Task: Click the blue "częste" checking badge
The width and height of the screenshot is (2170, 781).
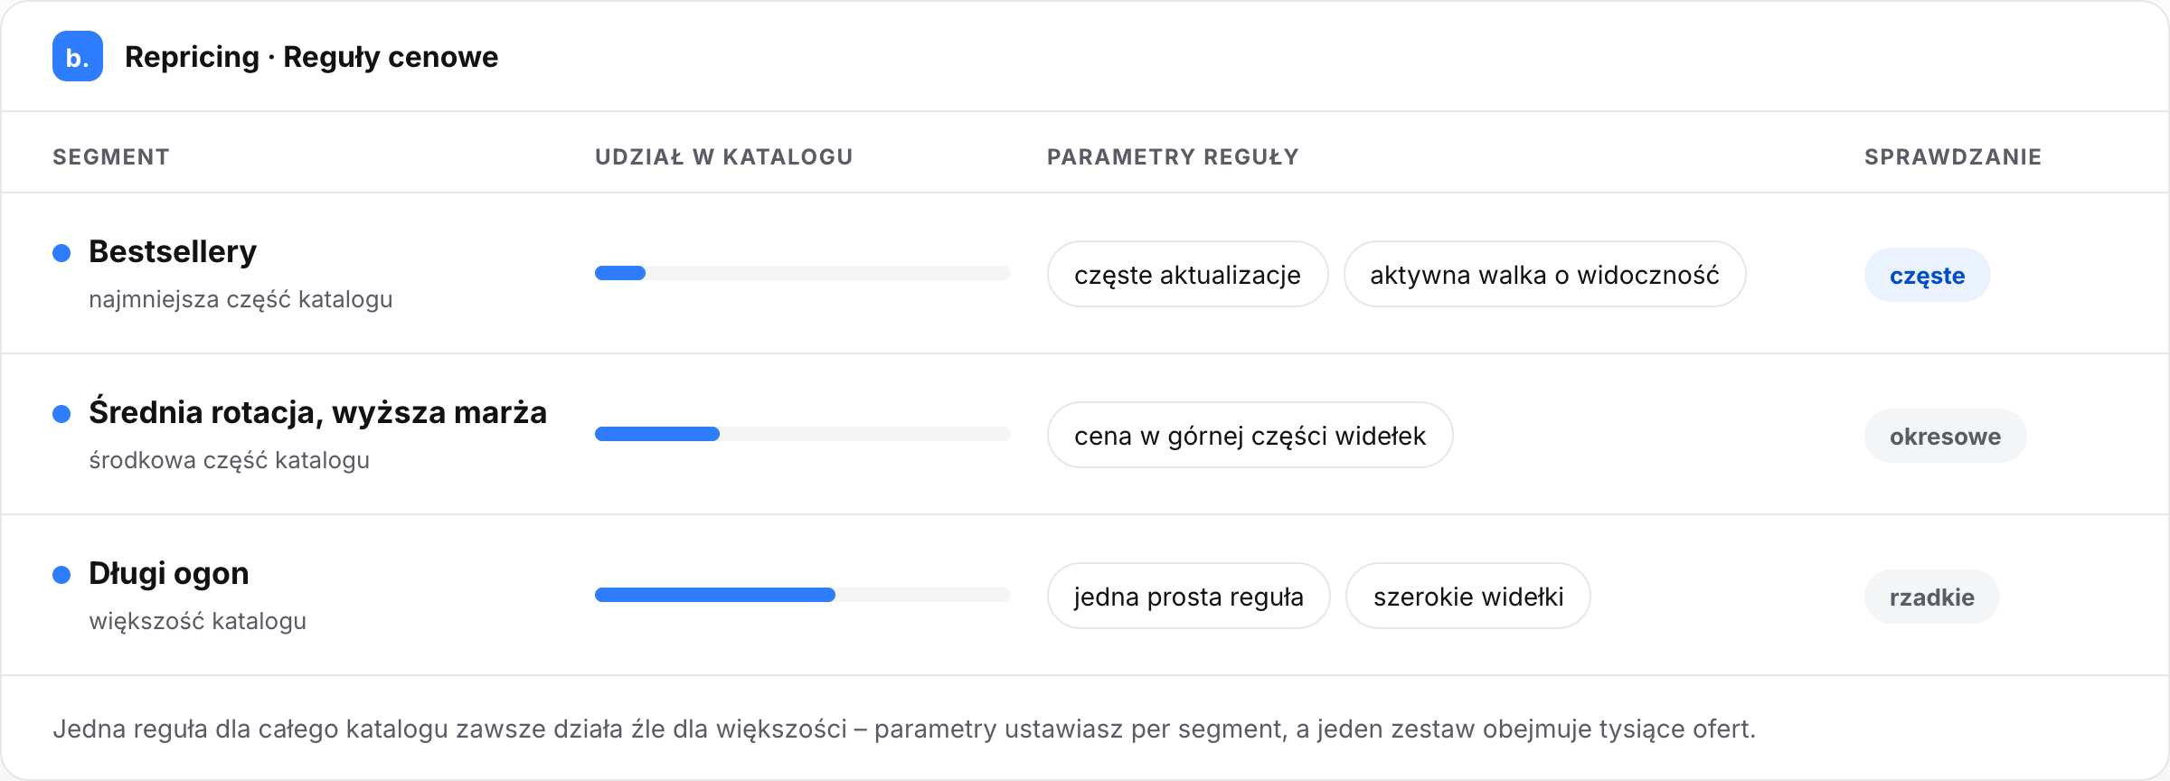Action: click(1927, 276)
